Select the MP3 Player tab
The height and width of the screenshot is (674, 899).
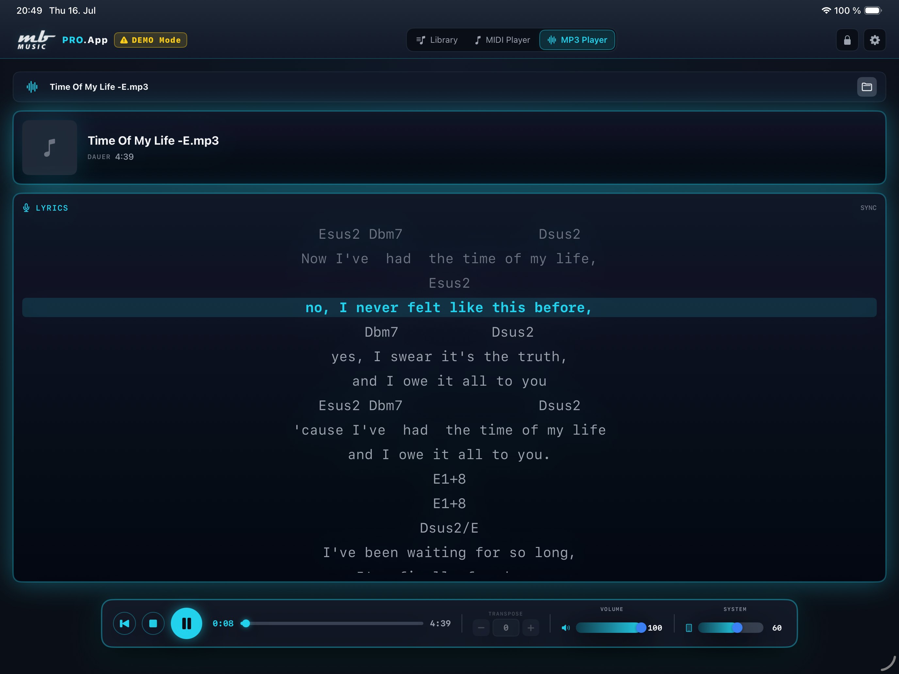pos(577,40)
